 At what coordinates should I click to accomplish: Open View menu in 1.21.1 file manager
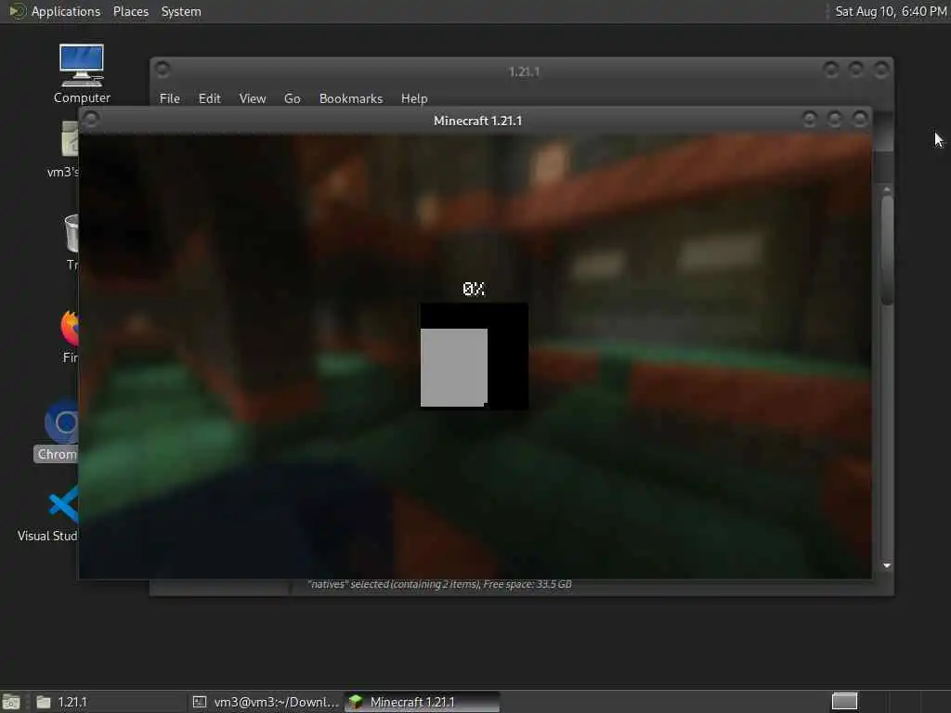pos(253,98)
